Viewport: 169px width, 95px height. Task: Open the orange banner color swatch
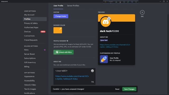tap(58, 30)
